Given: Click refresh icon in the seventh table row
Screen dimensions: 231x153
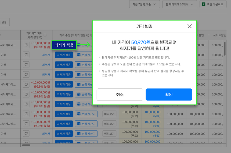Looking at the screenshot, I should point(26,104).
